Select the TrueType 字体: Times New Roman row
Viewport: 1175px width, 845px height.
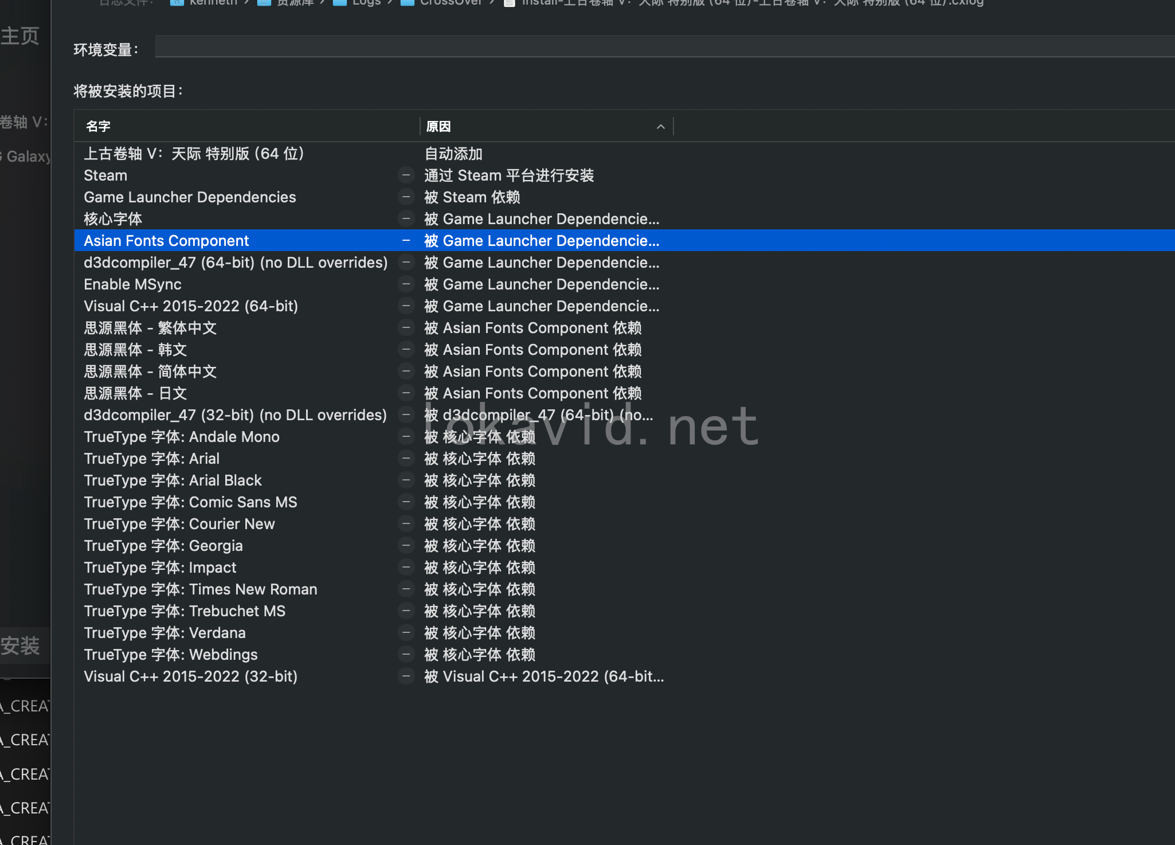201,589
